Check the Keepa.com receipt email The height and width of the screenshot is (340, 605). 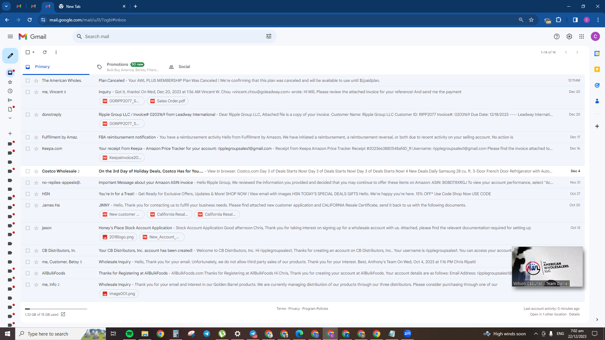(x=28, y=149)
